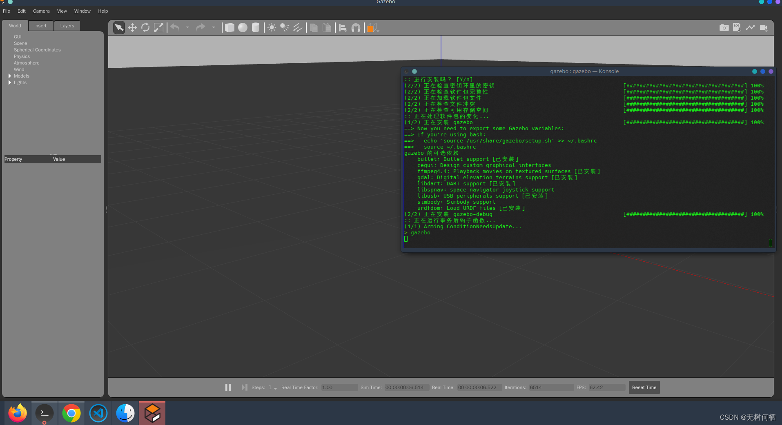This screenshot has width=782, height=425.
Task: Switch to the Insert tab
Action: [40, 25]
